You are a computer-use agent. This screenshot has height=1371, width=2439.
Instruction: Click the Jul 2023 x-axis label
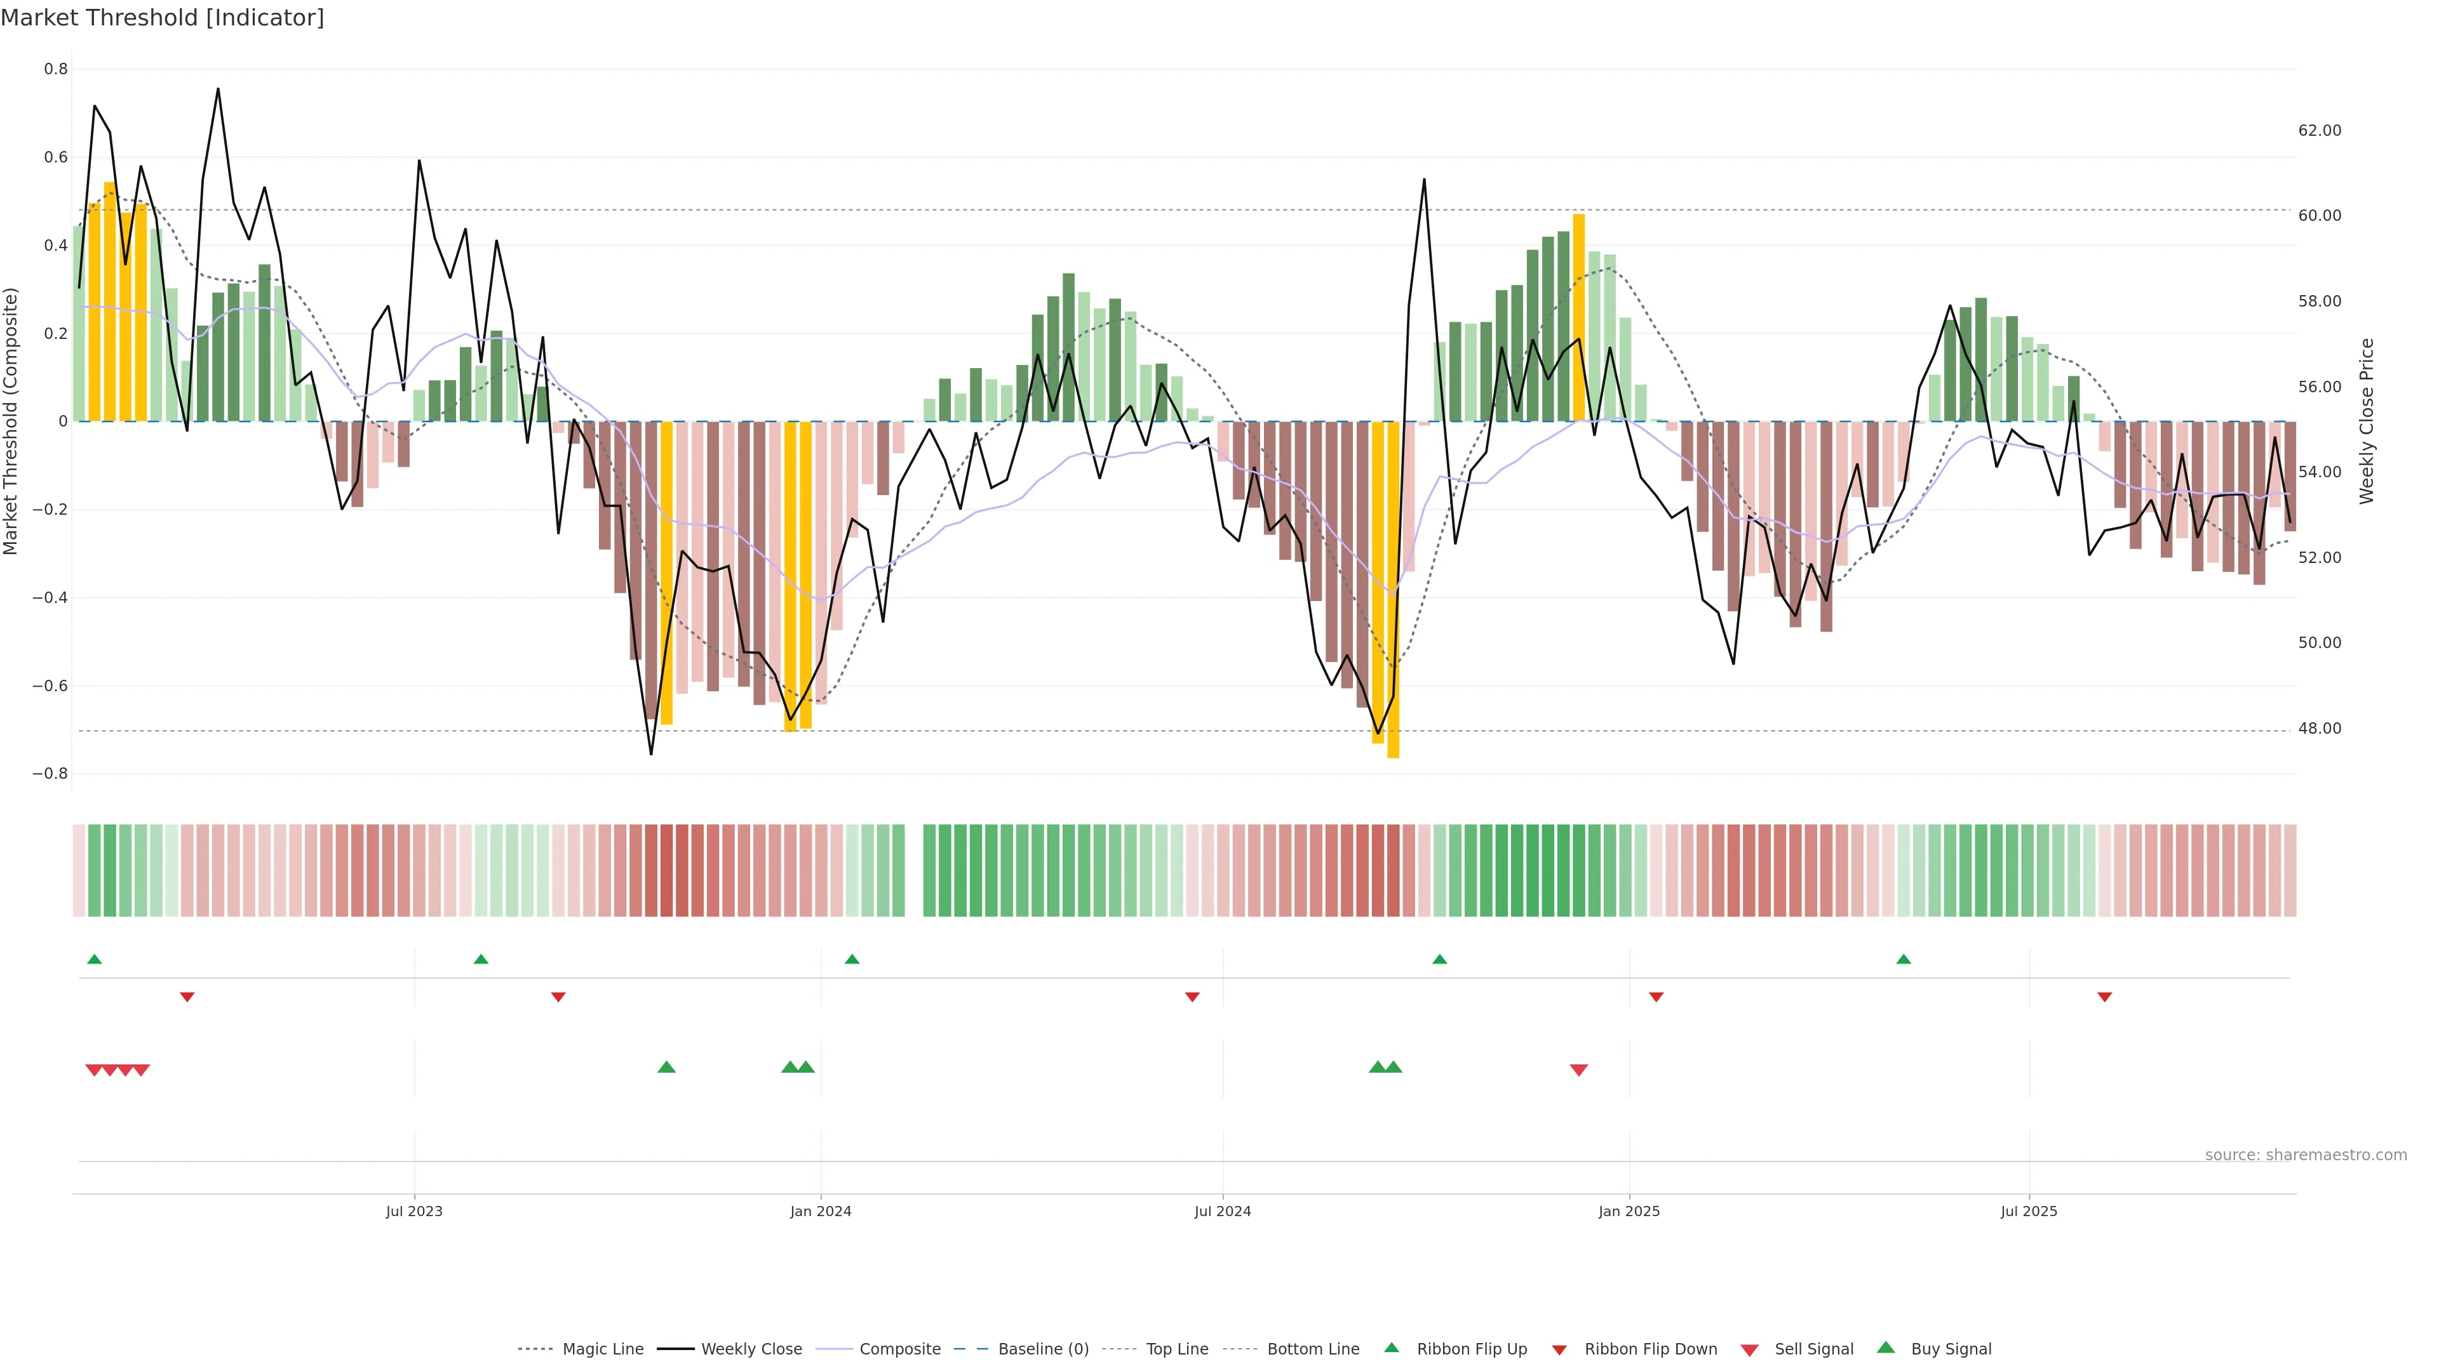coord(413,1211)
